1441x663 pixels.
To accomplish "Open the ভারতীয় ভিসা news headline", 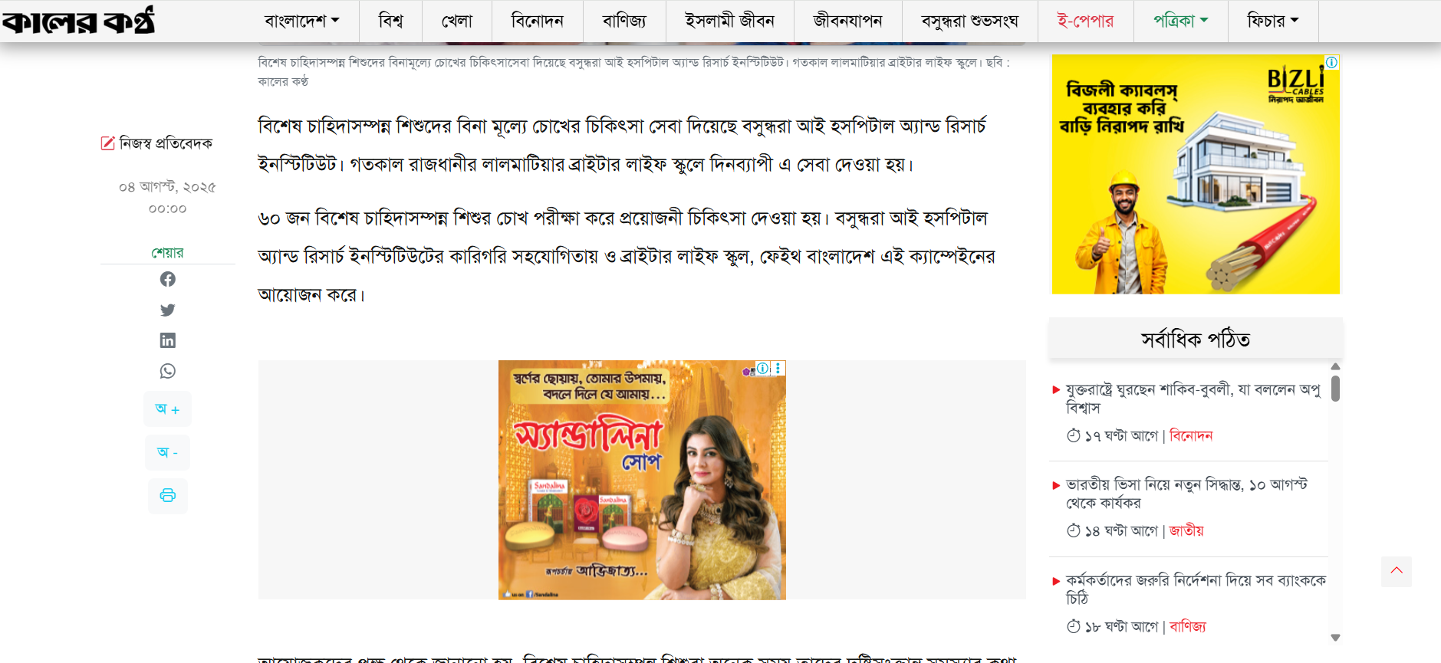I will [1186, 494].
